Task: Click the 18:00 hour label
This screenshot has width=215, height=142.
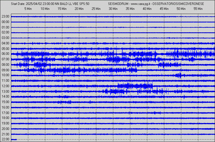Action: 5,118
